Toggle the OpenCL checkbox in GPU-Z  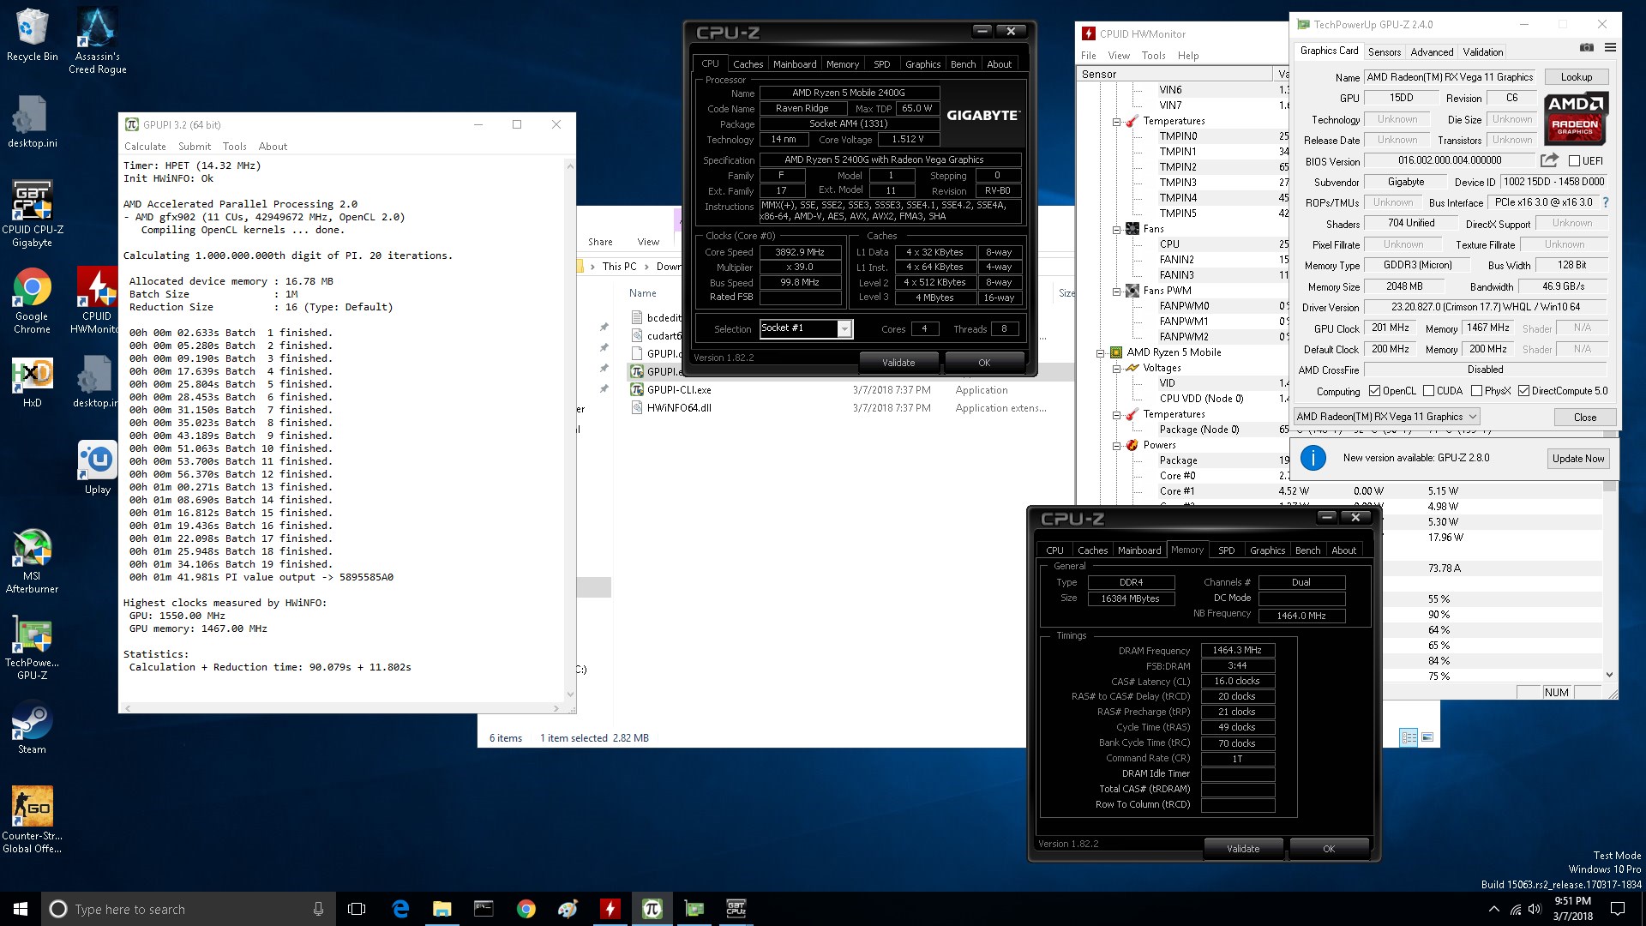click(x=1374, y=391)
